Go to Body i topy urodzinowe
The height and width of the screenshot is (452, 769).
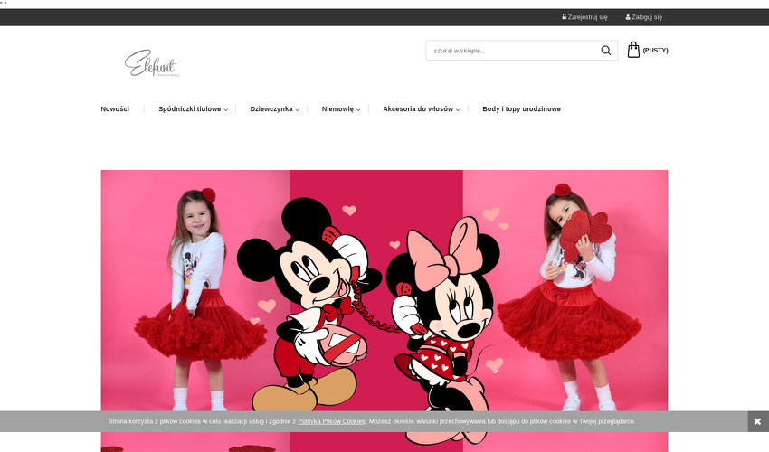click(521, 108)
